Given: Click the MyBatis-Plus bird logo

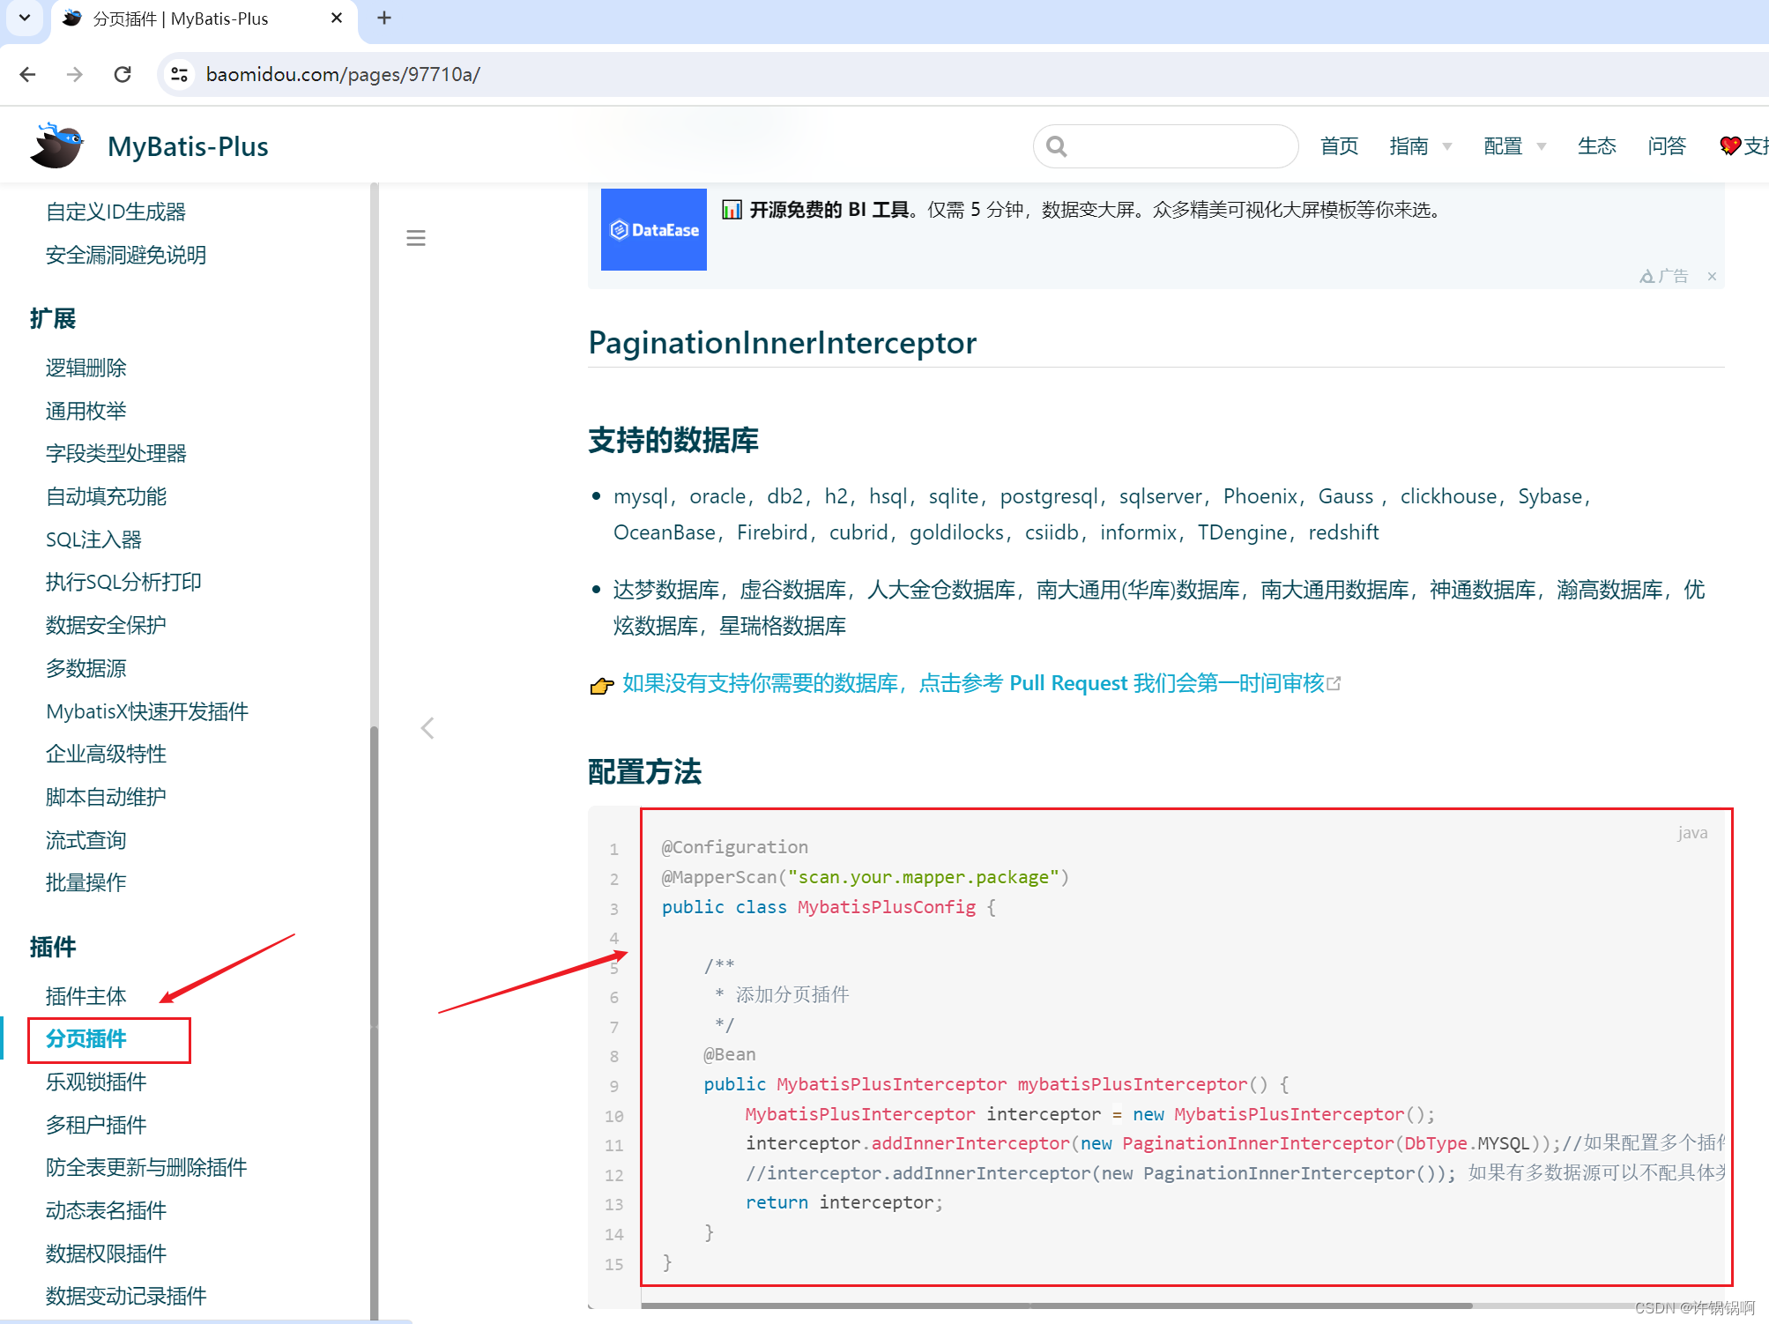Looking at the screenshot, I should click(57, 145).
